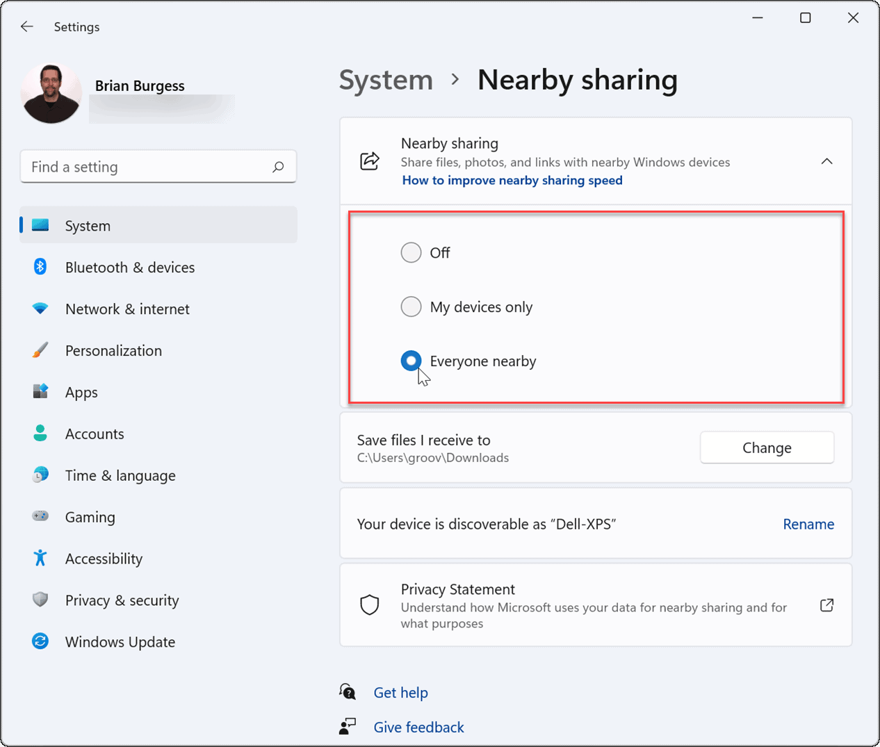Open the Accessibility category
This screenshot has width=880, height=747.
(x=104, y=558)
